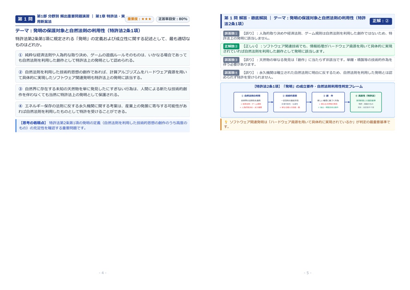
Task: Click red text × 人為的取決め・永久機関
Action: [x=251, y=107]
